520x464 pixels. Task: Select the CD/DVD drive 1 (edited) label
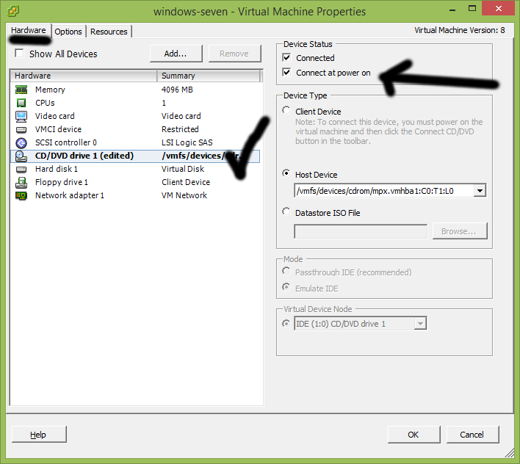pyautogui.click(x=84, y=156)
